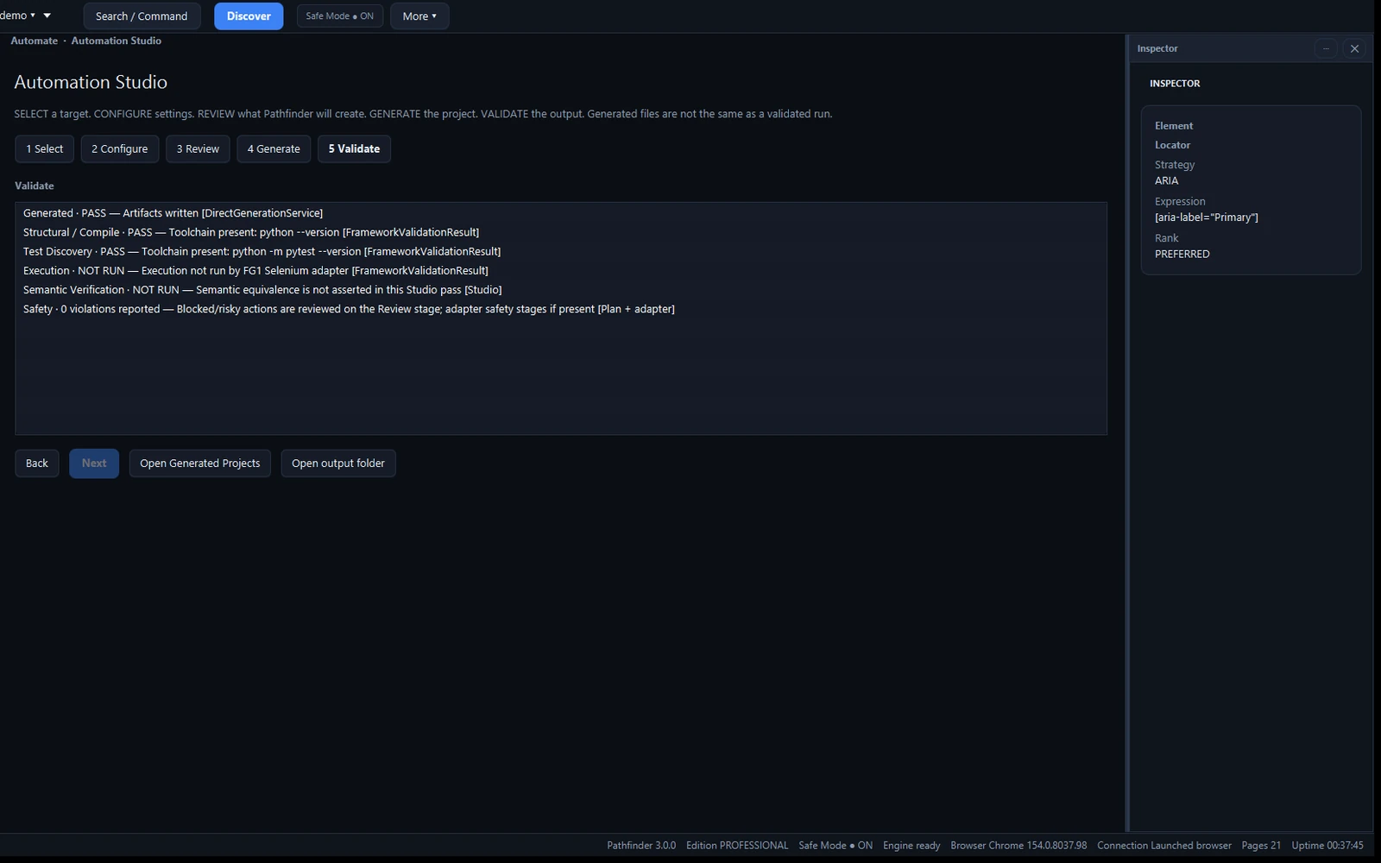Select the 'Structural / Compile · PASS' row
1381x863 pixels.
tap(560, 232)
